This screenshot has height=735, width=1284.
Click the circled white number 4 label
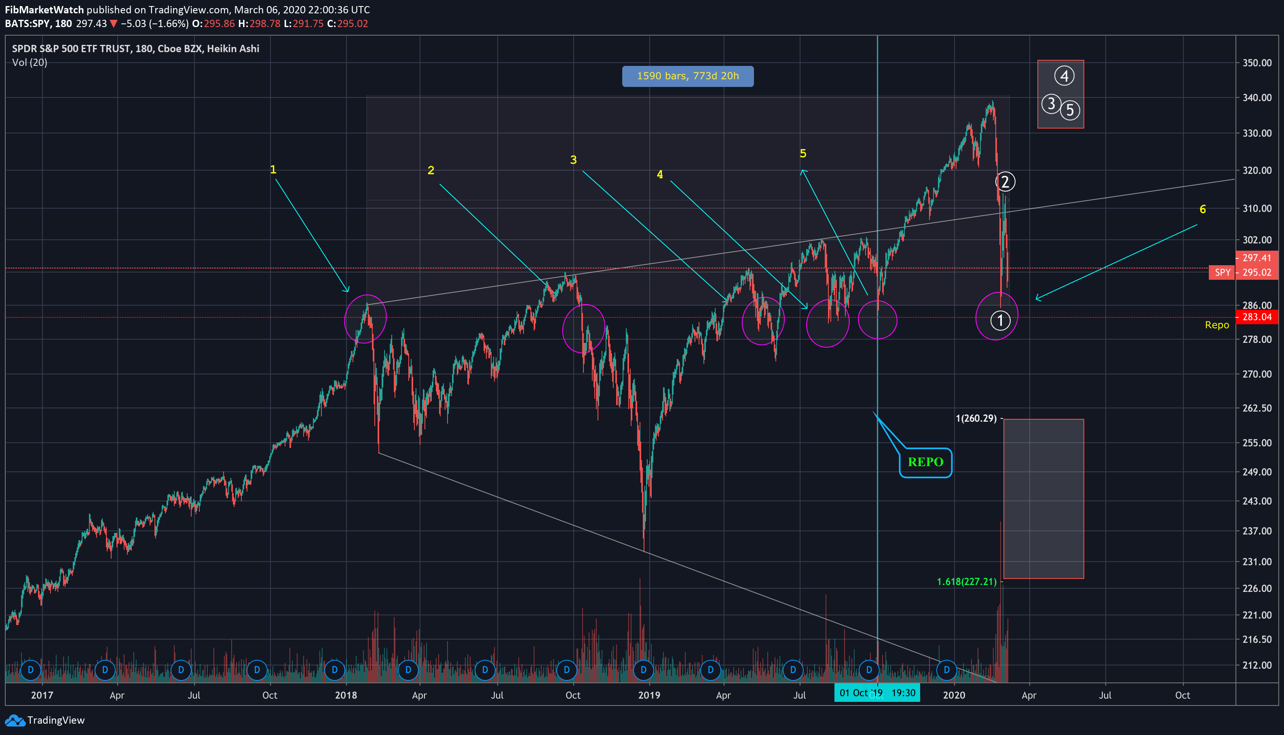1064,76
